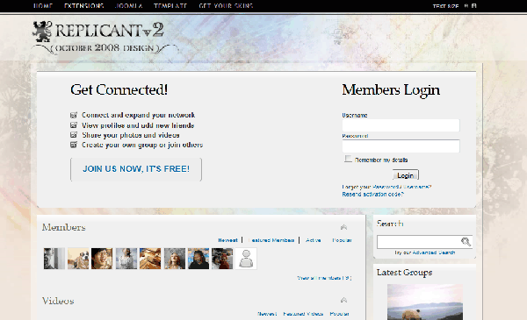
Task: Click the Login button
Action: click(x=406, y=175)
